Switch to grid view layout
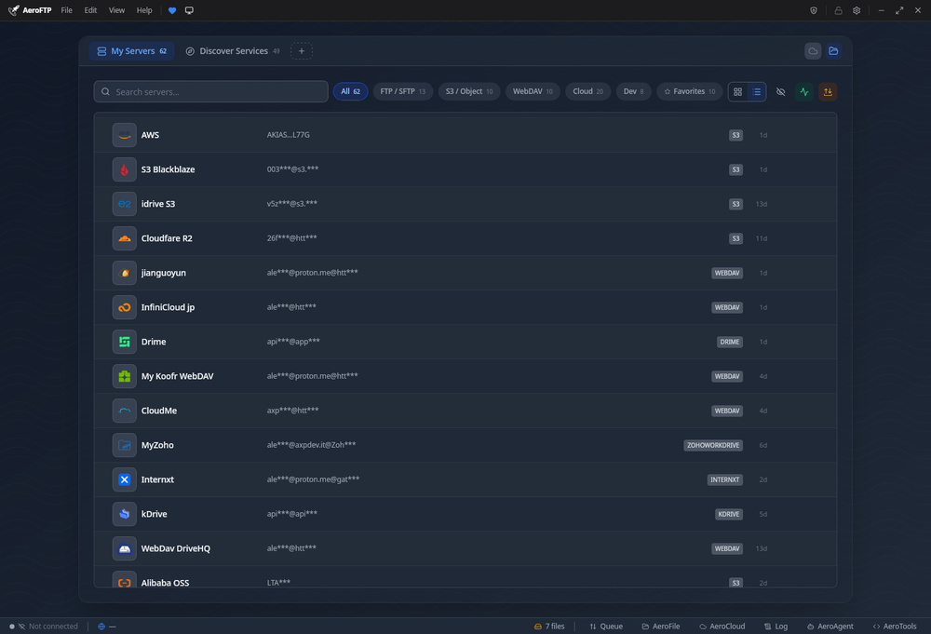The height and width of the screenshot is (634, 931). pyautogui.click(x=736, y=91)
